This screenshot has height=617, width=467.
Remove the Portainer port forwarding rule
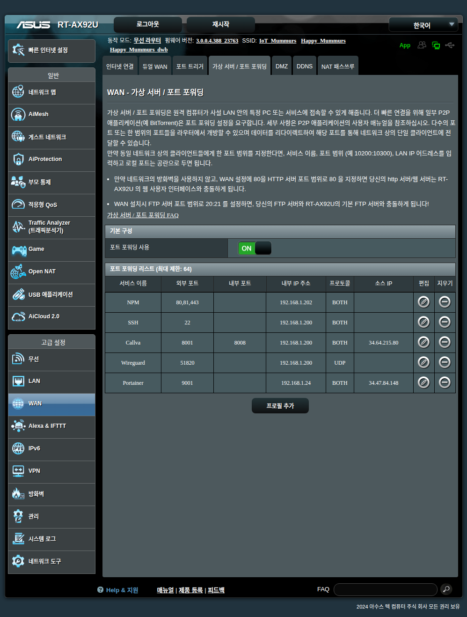(x=445, y=382)
